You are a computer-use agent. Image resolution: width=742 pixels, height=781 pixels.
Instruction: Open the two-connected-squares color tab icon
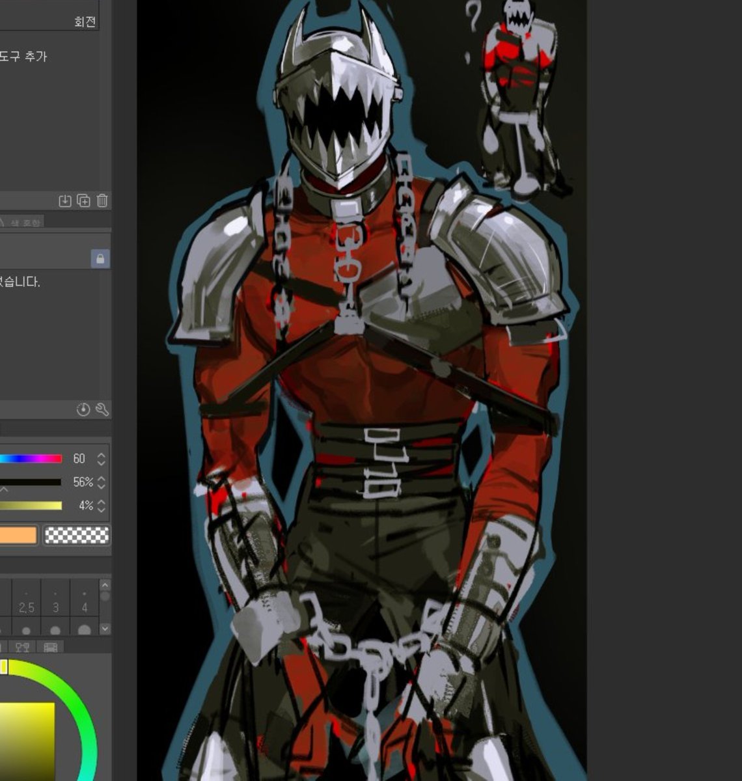click(x=22, y=647)
